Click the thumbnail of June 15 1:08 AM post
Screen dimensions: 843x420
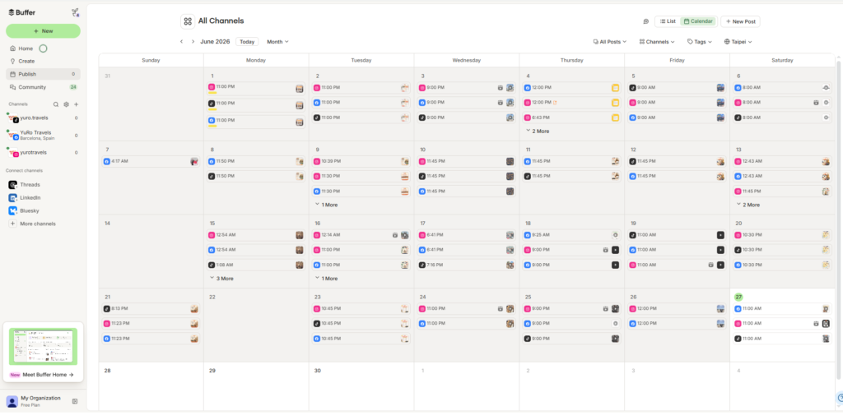coord(300,265)
